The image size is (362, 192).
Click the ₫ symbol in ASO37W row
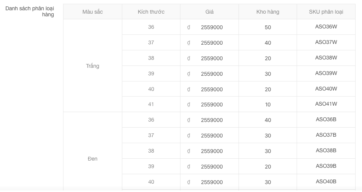pyautogui.click(x=188, y=43)
